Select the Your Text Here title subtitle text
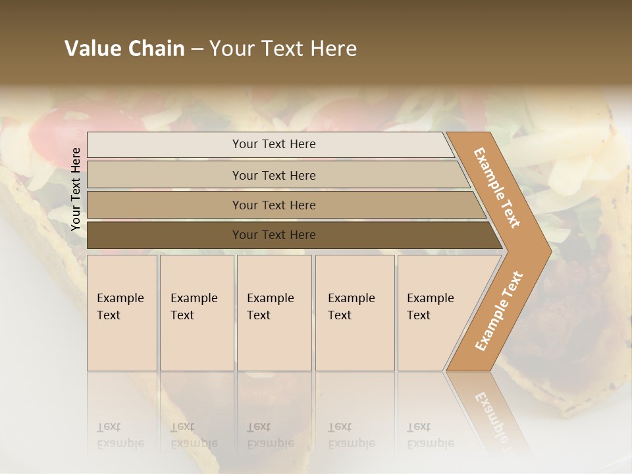The image size is (632, 474). pyautogui.click(x=283, y=48)
